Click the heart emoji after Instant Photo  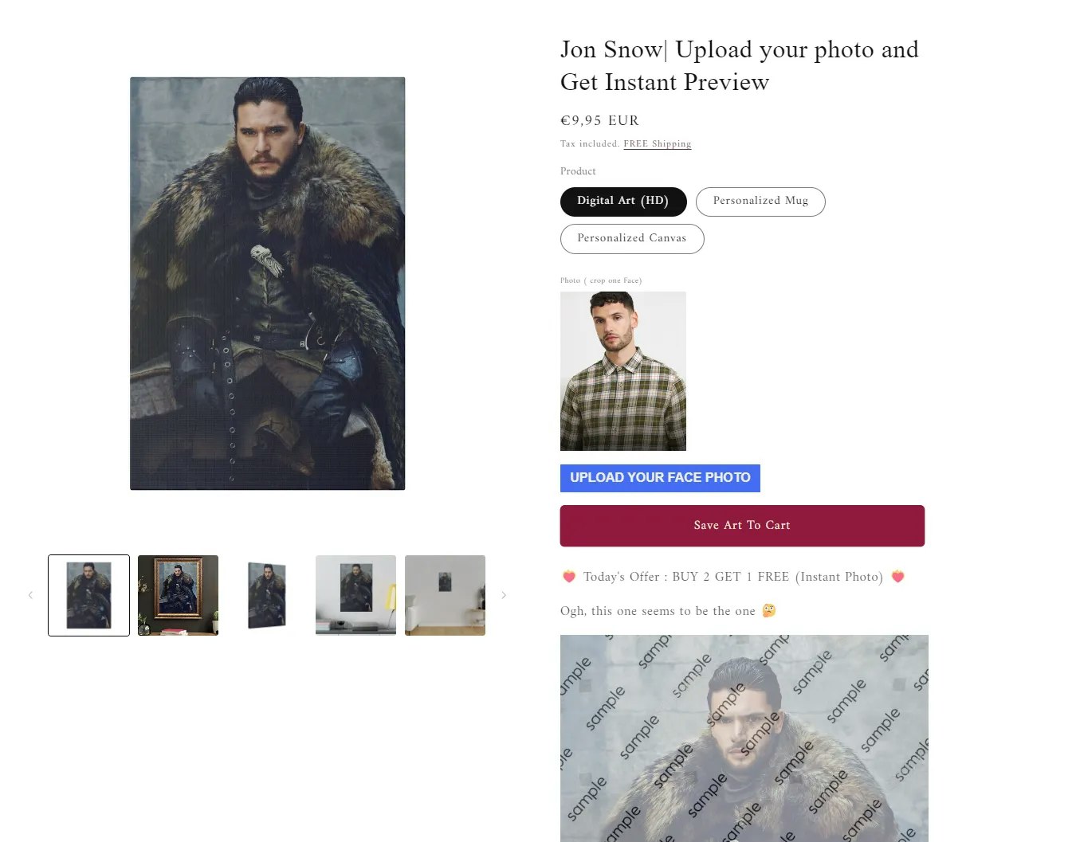click(897, 577)
